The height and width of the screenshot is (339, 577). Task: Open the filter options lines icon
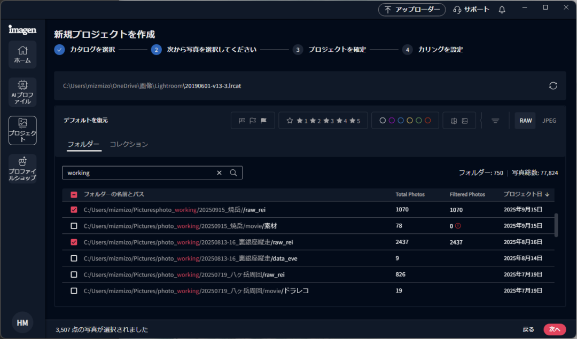point(495,121)
